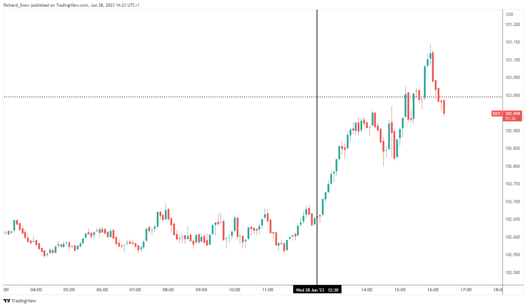Click the 14:00 time axis label
This screenshot has width=527, height=307.
pos(367,290)
